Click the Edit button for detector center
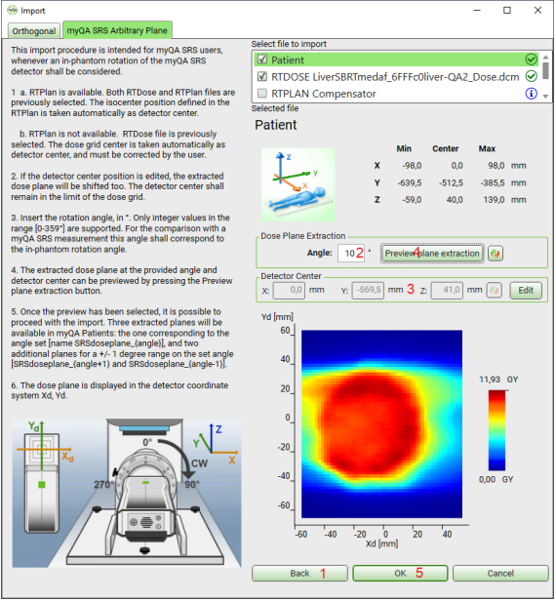556x601 pixels. point(526,291)
